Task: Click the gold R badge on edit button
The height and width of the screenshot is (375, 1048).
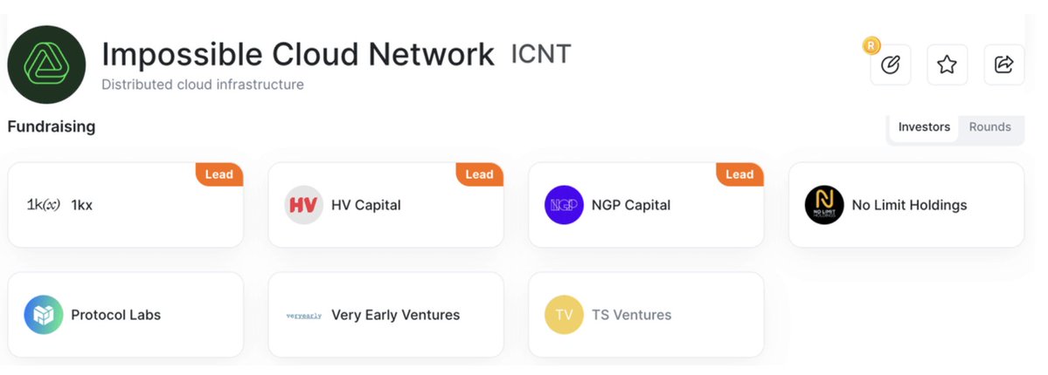Action: pos(871,45)
